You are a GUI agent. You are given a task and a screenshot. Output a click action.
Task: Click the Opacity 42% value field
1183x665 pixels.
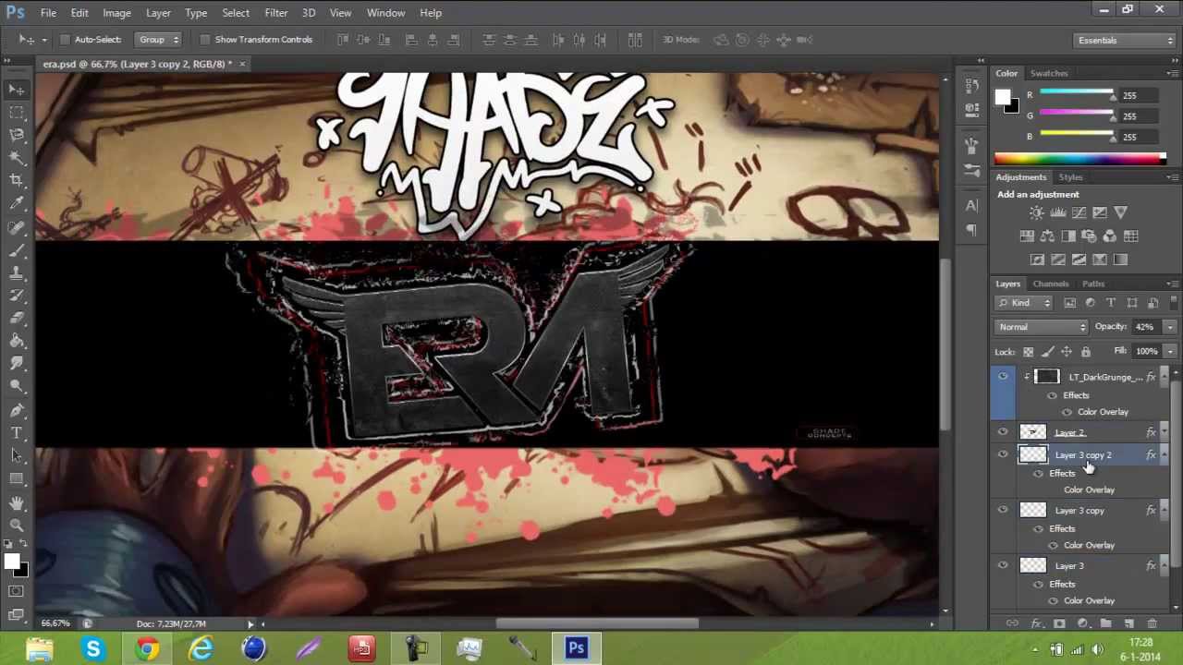pyautogui.click(x=1145, y=327)
